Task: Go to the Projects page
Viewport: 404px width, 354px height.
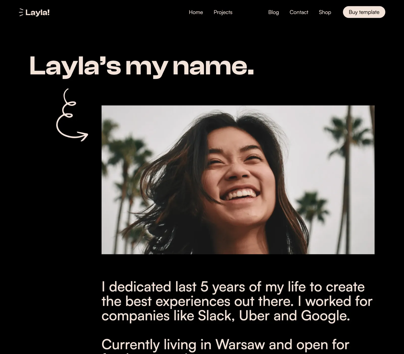Action: tap(223, 12)
